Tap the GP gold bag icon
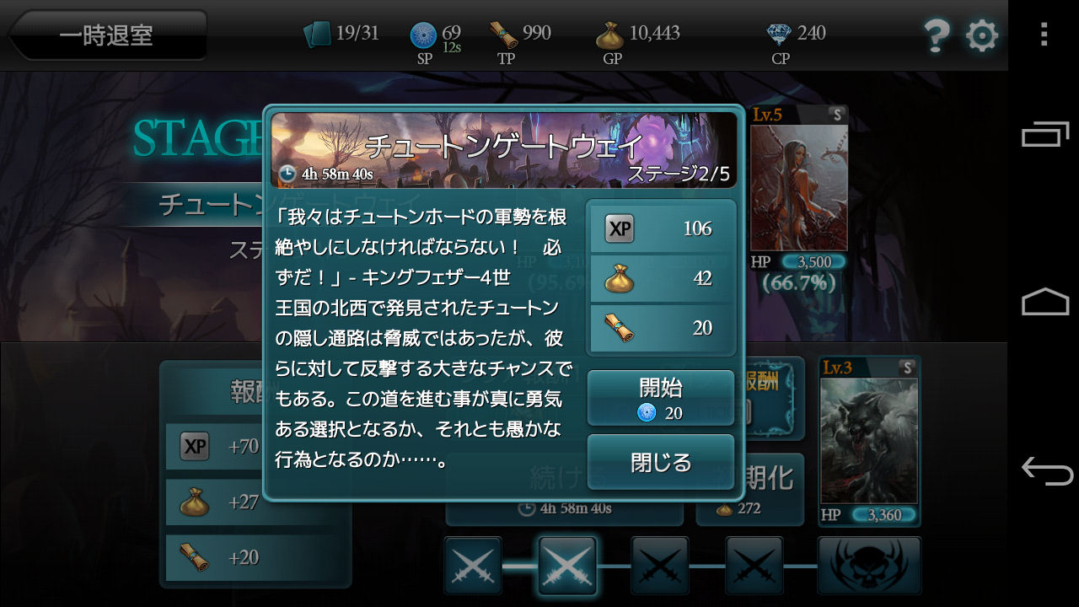This screenshot has height=607, width=1079. [x=609, y=35]
